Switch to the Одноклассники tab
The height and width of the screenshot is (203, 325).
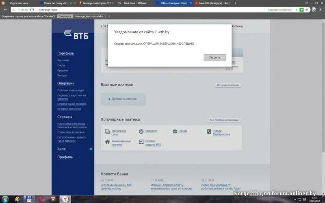coord(19,3)
